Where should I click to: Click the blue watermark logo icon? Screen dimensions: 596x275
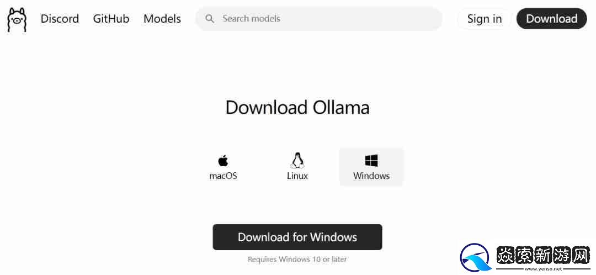click(475, 257)
